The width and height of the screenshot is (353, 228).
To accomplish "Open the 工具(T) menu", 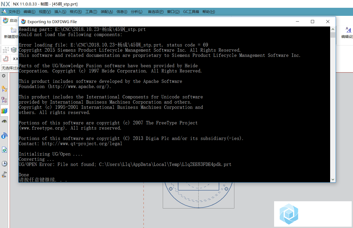I will 91,12.
